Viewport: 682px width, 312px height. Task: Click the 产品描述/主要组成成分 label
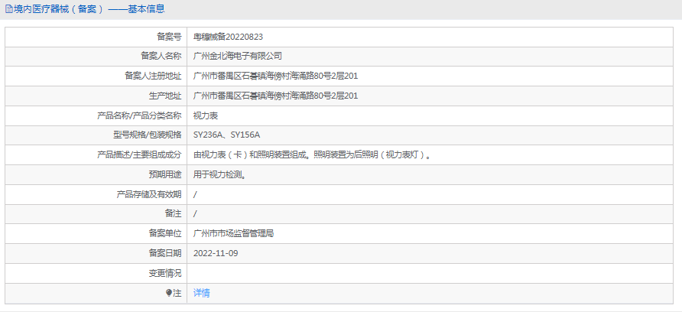[x=138, y=155]
